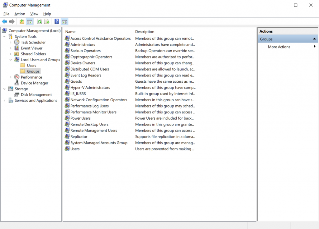Select the "Hyper-V Administrators" group name
Screen dimensions: 319x229
point(90,87)
